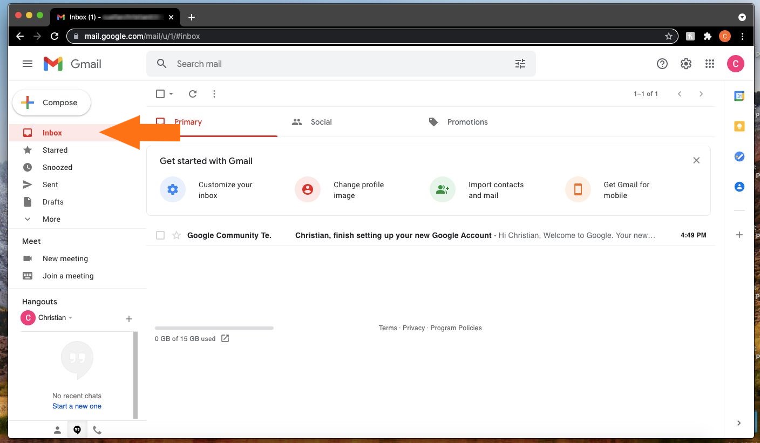This screenshot has height=443, width=760.
Task: Open Google Calendar side panel
Action: point(739,96)
